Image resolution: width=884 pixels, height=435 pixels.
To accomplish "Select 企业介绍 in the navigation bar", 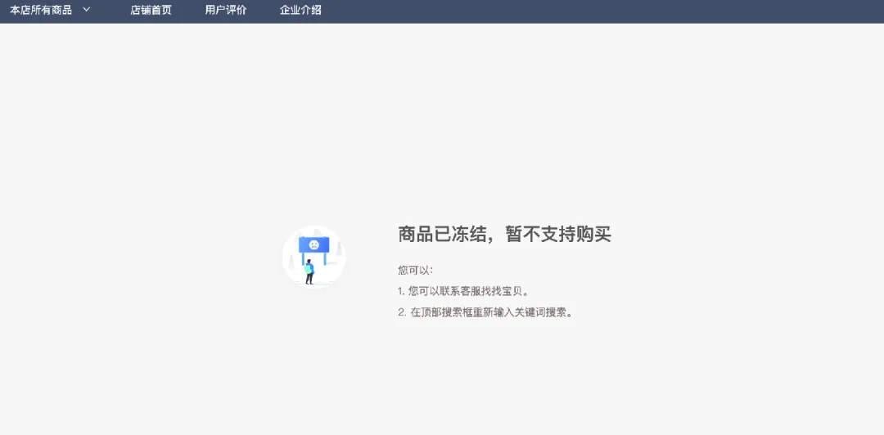I will [x=300, y=11].
